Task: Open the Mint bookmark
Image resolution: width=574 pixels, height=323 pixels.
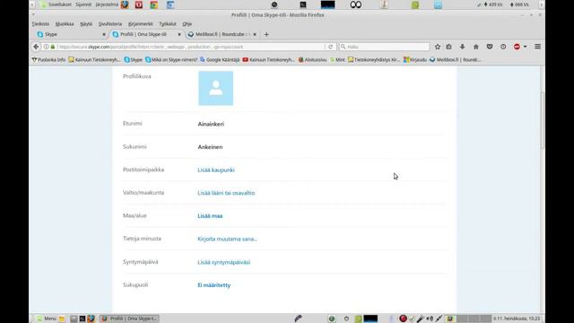Action: pyautogui.click(x=337, y=60)
